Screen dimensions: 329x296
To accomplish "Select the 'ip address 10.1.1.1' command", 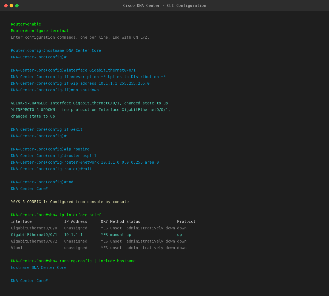I will (80, 83).
